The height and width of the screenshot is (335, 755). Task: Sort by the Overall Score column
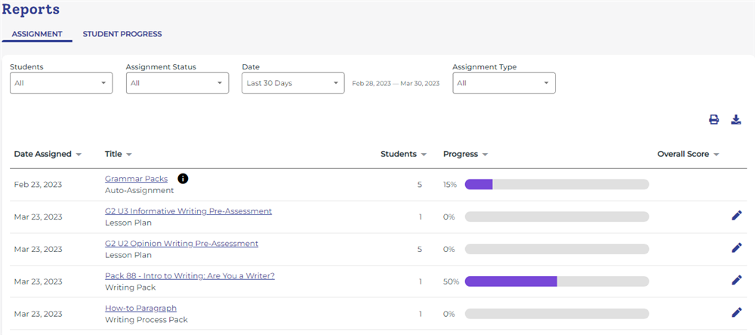(x=688, y=154)
